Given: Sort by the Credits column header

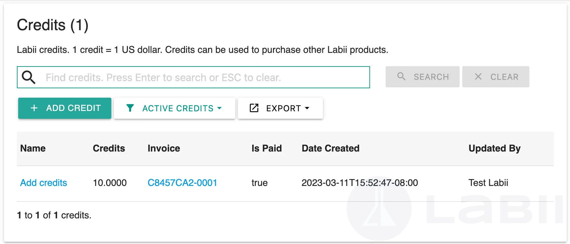Looking at the screenshot, I should (109, 148).
